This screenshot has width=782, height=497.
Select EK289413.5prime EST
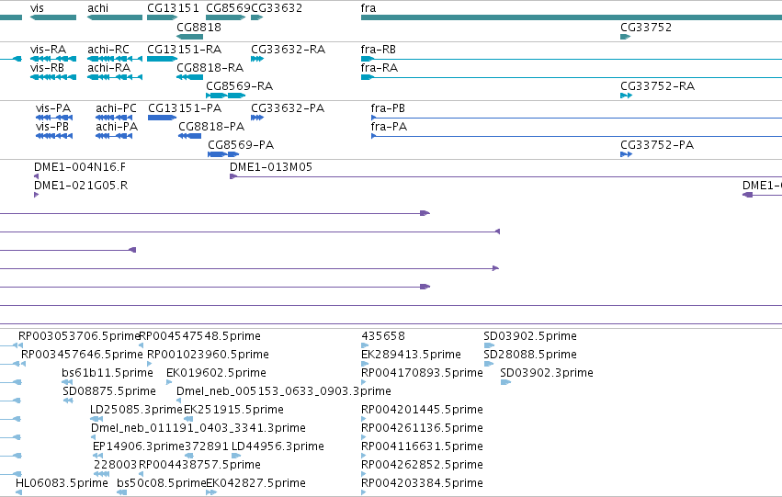pos(365,364)
